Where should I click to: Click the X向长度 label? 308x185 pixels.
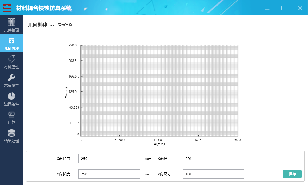(64, 159)
